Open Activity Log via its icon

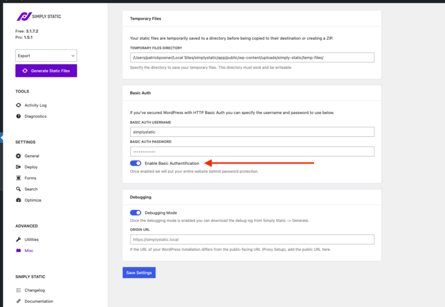19,105
